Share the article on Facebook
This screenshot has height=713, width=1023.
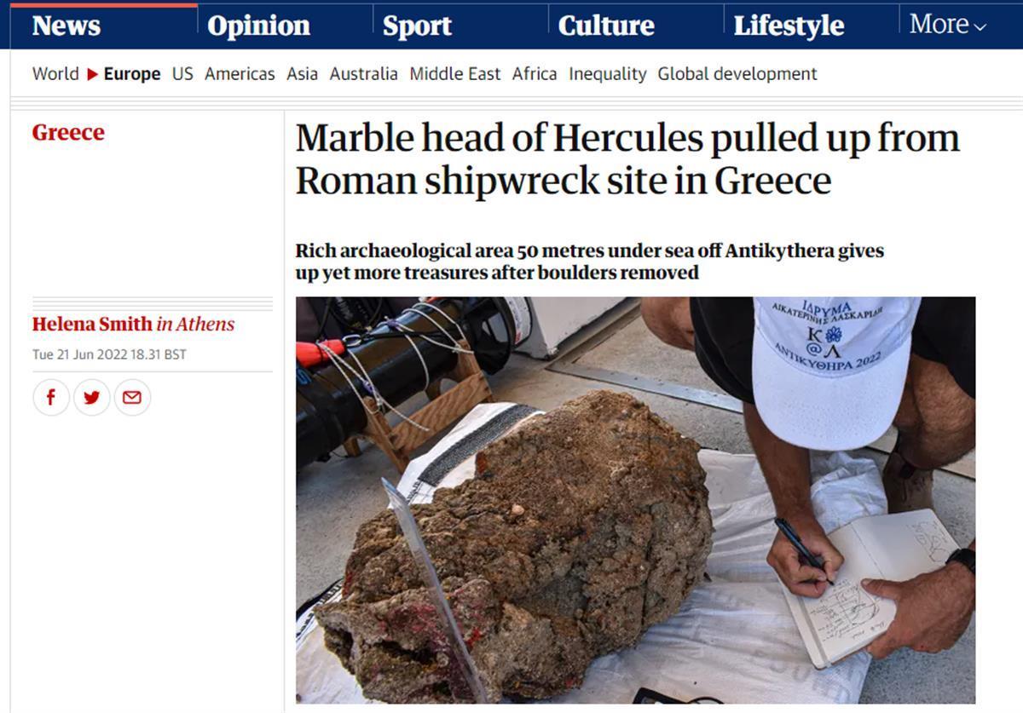(51, 398)
